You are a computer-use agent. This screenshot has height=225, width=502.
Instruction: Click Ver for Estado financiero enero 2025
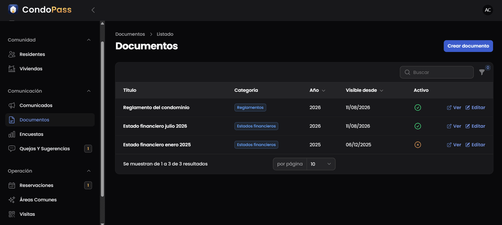point(454,145)
